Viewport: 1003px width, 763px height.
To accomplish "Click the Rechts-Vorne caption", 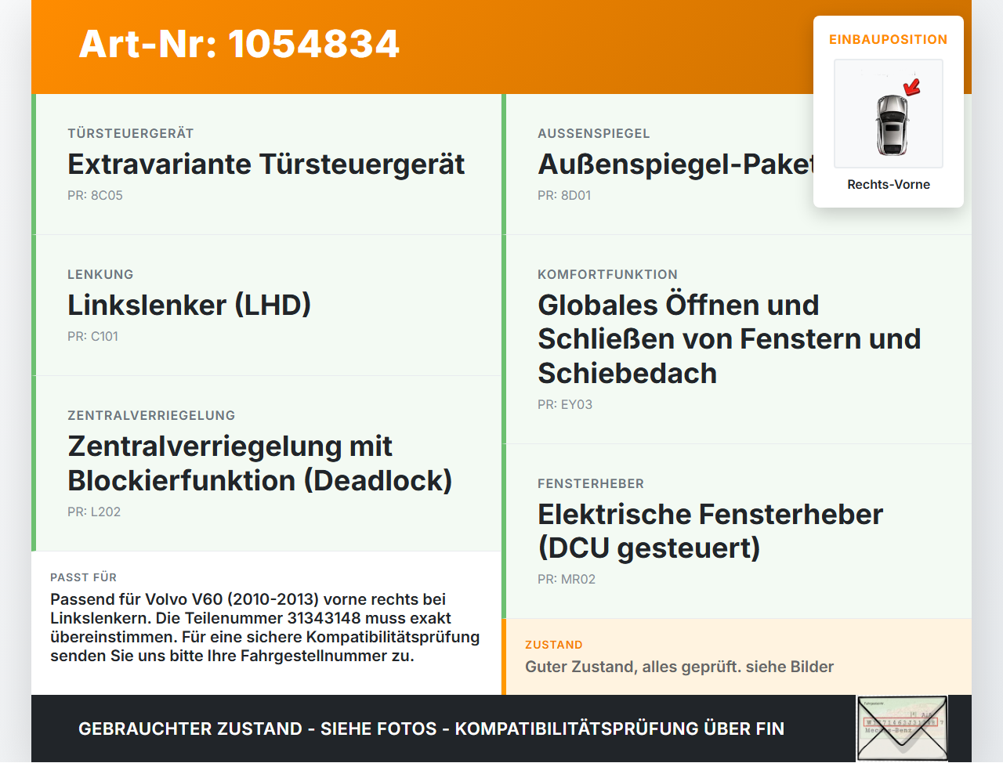I will tap(889, 185).
